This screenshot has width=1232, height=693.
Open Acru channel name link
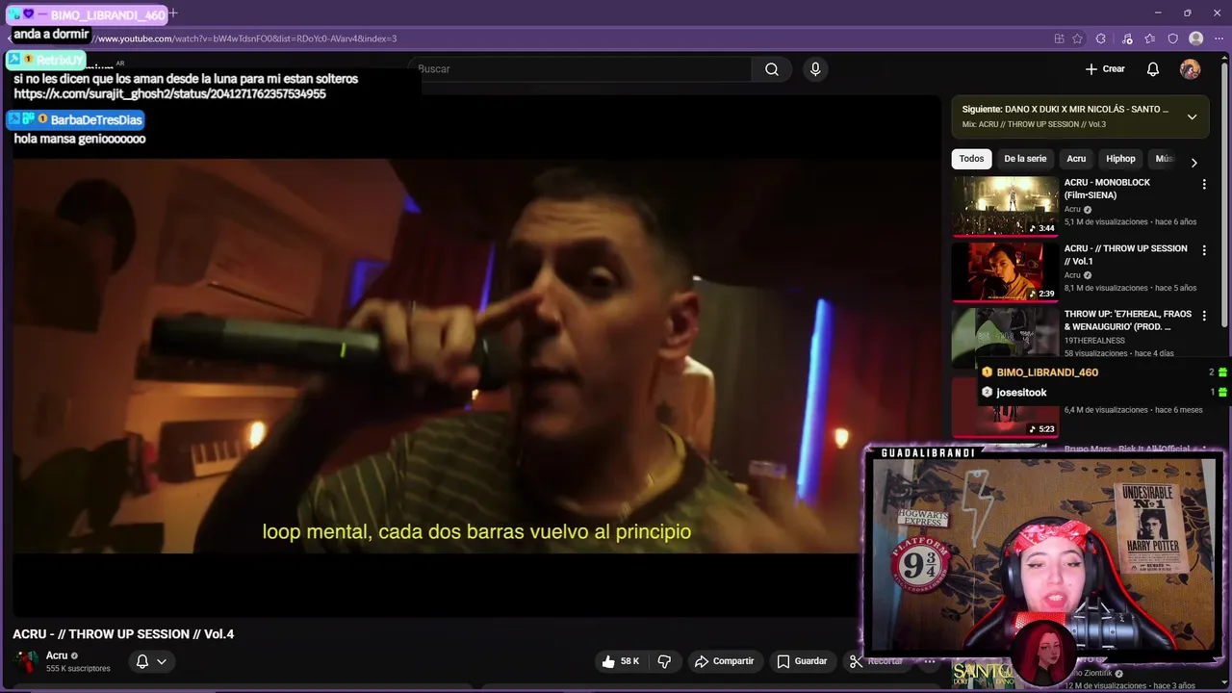coord(57,655)
